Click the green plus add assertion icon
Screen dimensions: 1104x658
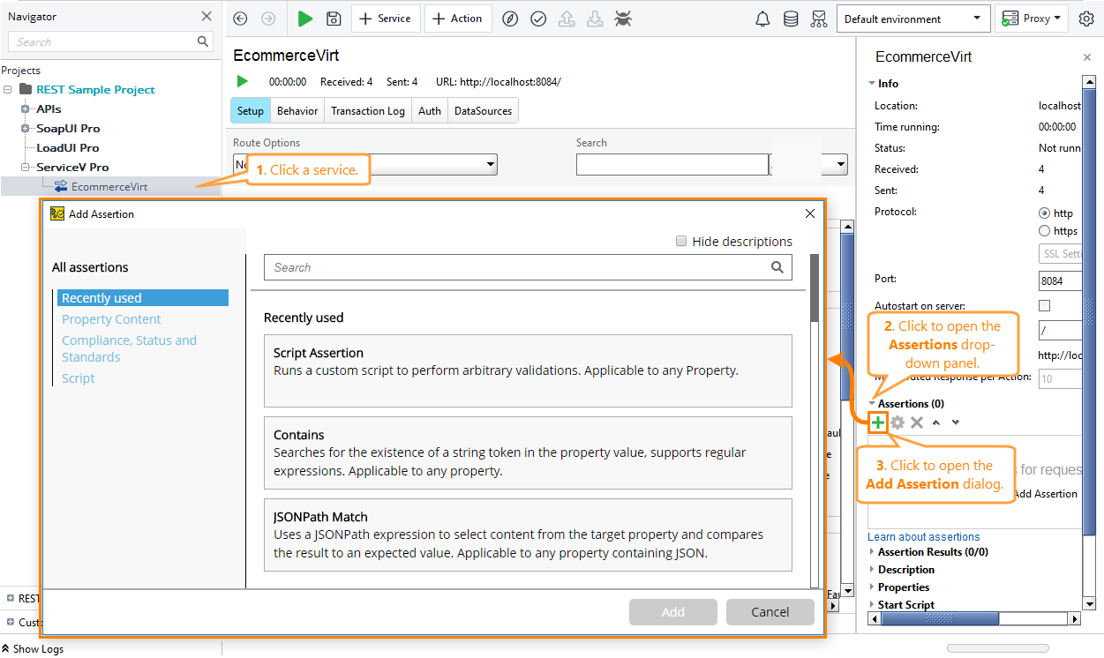click(878, 422)
